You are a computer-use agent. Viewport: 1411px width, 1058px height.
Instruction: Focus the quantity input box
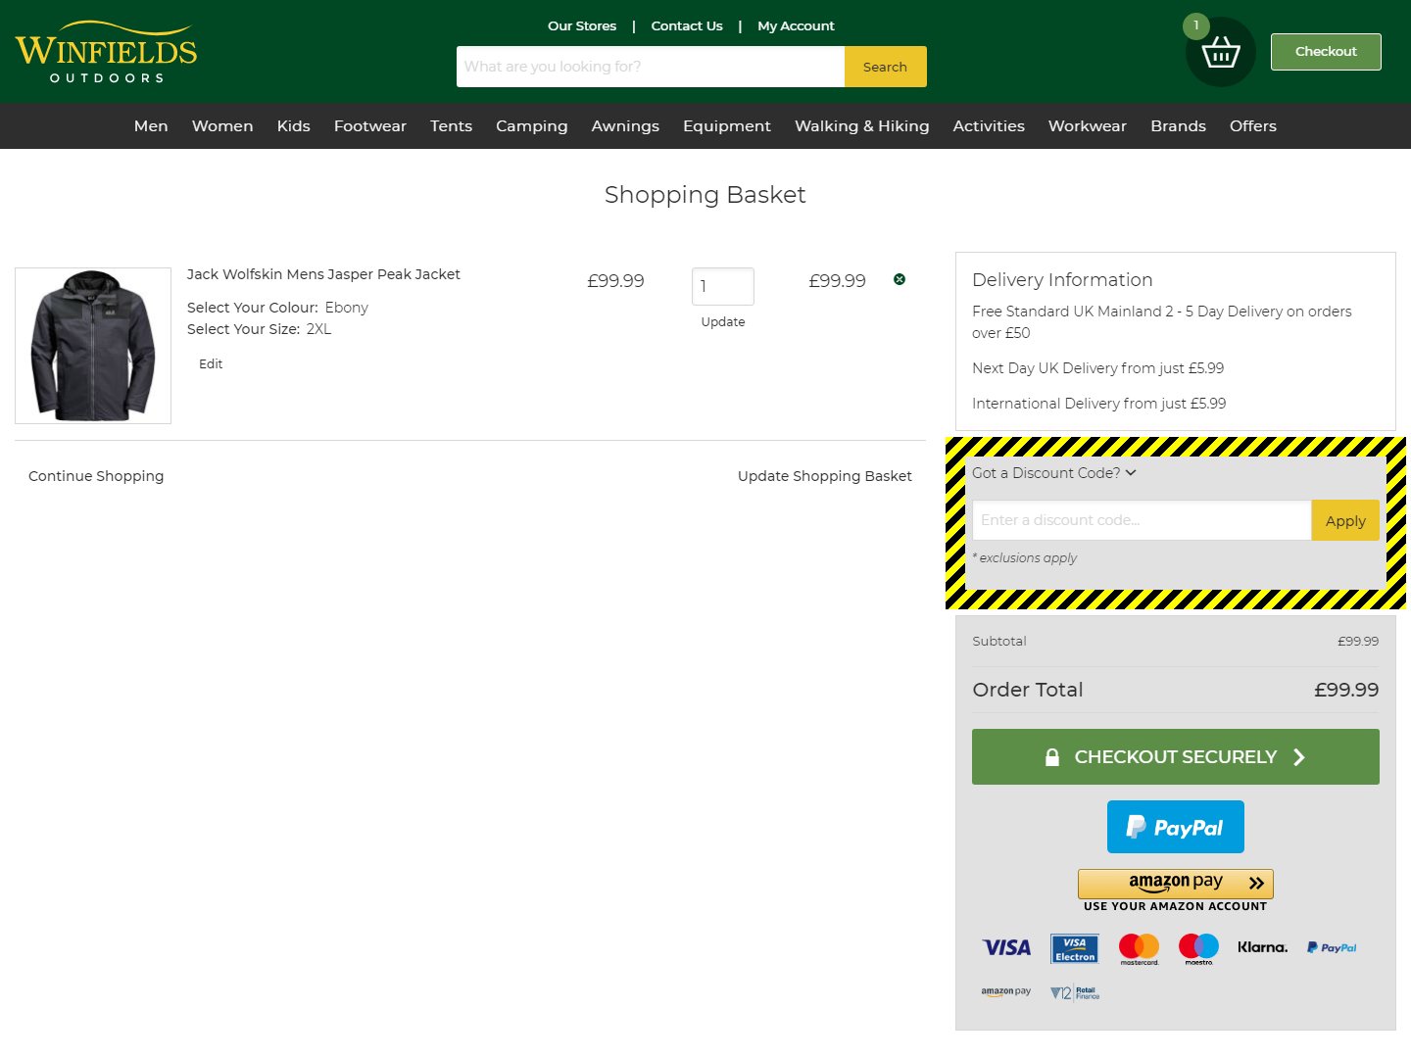(x=723, y=286)
